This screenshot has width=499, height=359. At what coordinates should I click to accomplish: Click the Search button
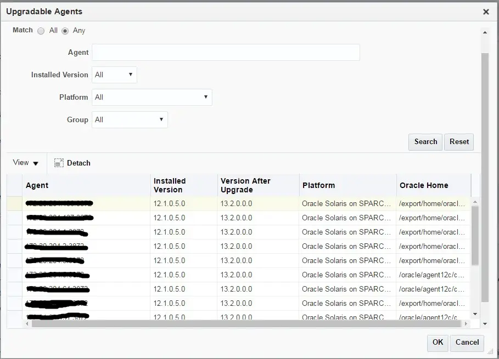[425, 142]
